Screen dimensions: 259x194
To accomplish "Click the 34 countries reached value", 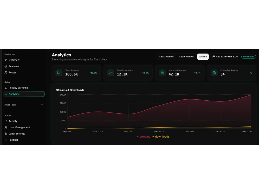I will tap(222, 74).
